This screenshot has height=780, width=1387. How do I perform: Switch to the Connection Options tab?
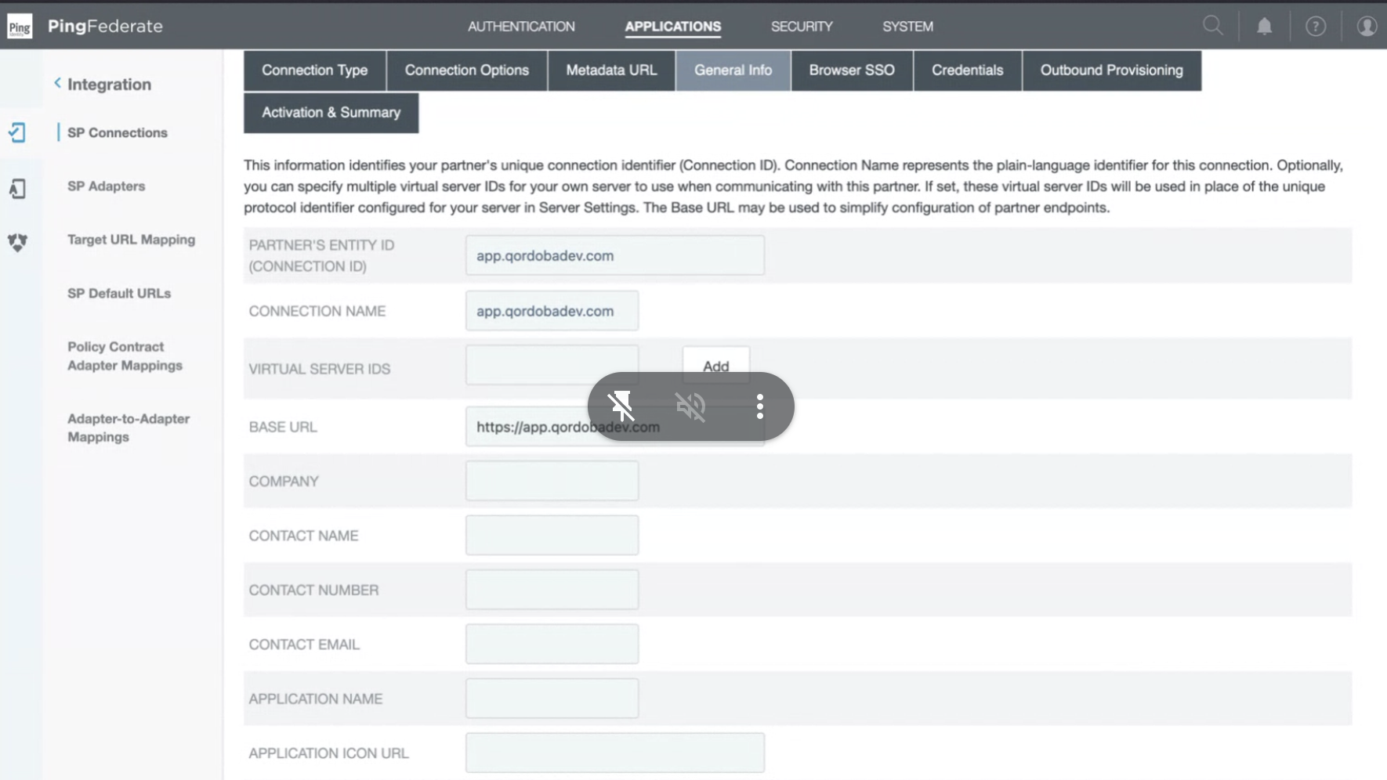click(x=467, y=70)
